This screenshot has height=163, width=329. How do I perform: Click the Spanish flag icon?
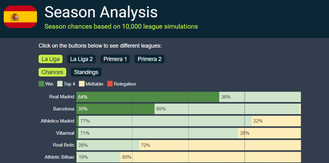pos(20,17)
